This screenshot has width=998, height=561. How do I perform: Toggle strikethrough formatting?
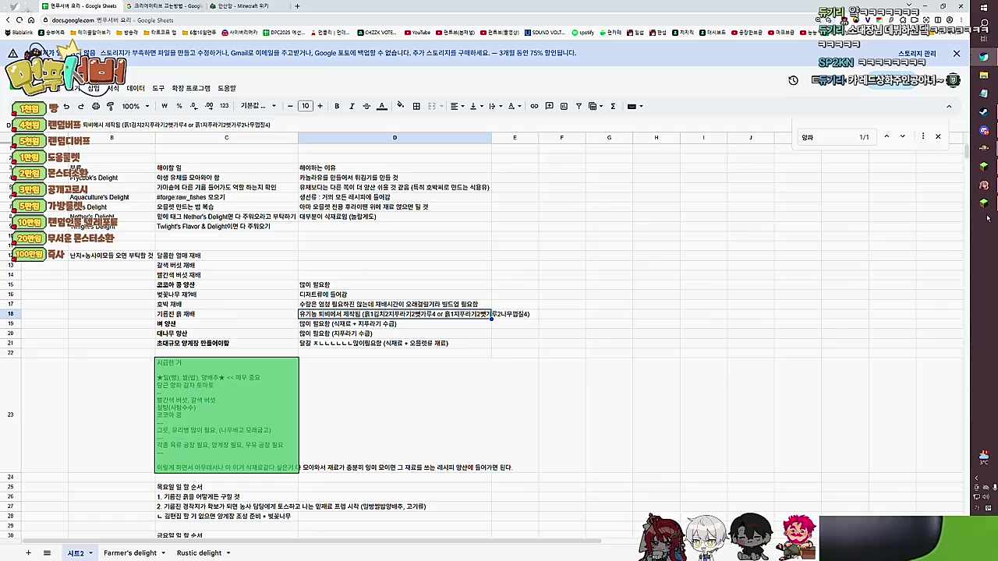pos(366,106)
